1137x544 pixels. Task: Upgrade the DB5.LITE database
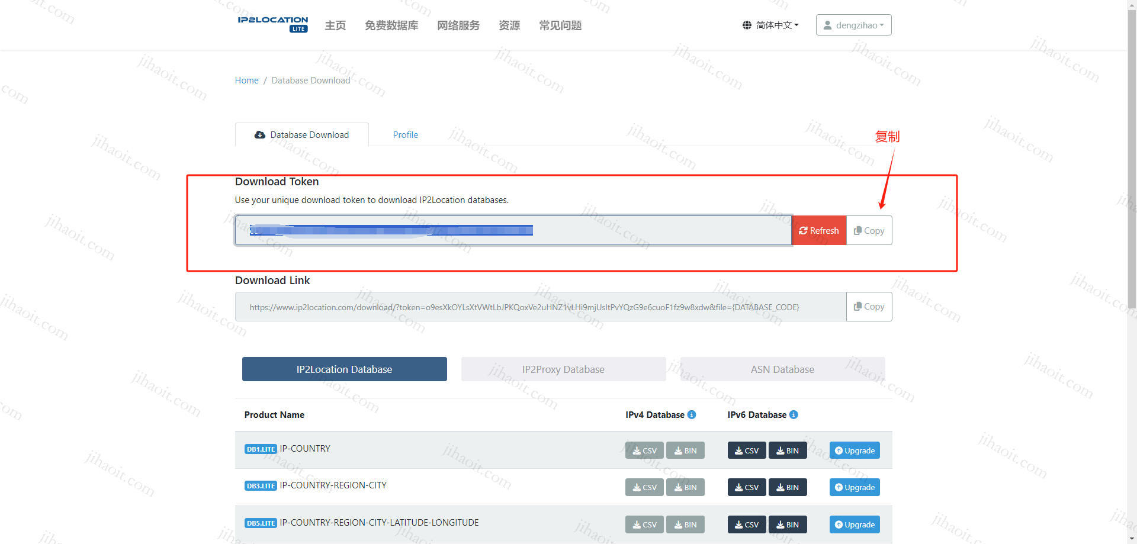point(855,524)
